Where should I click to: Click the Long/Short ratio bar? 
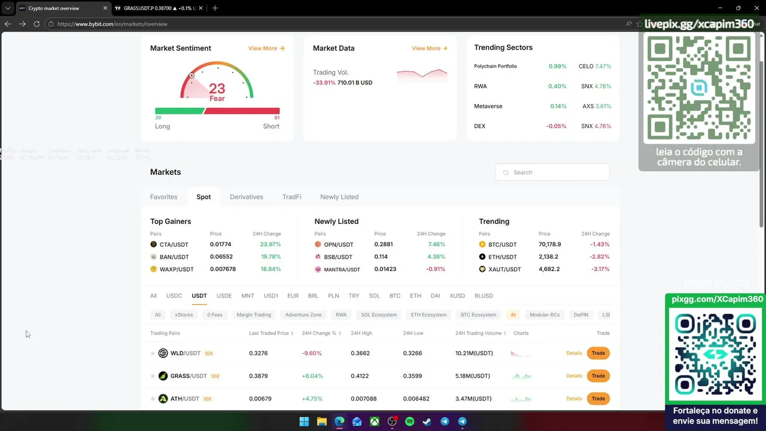(217, 111)
